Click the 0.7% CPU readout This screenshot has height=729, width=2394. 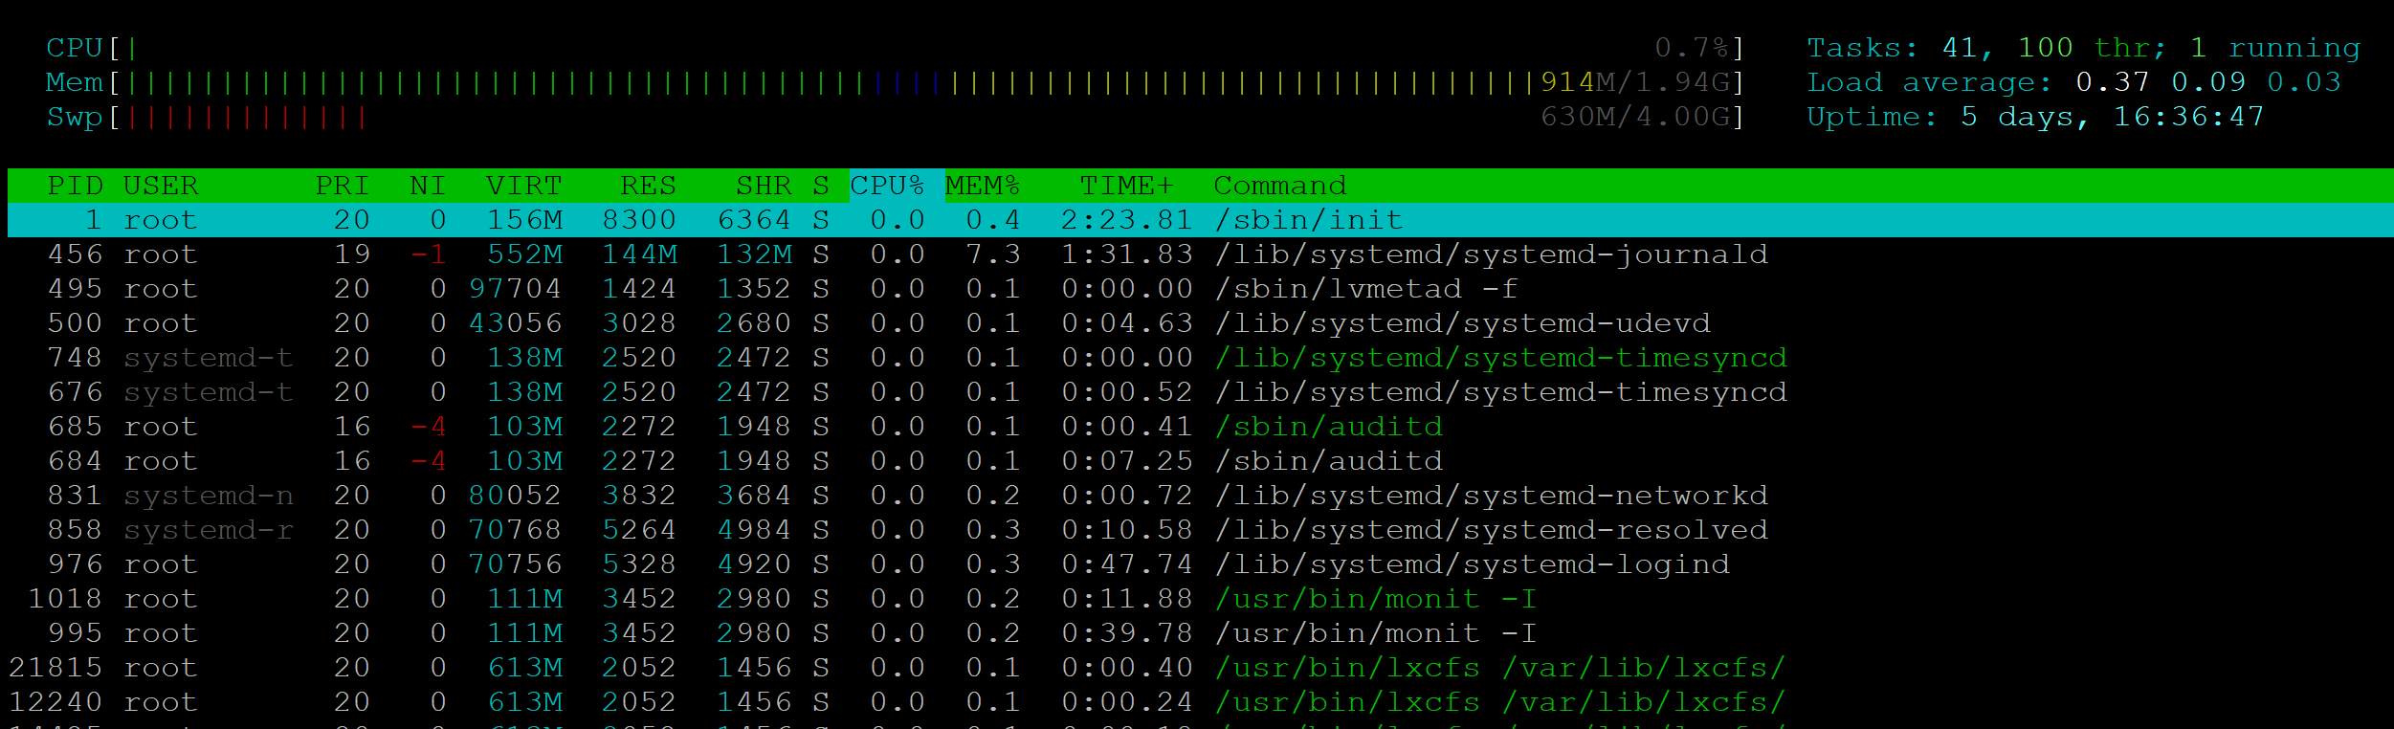pyautogui.click(x=1692, y=48)
